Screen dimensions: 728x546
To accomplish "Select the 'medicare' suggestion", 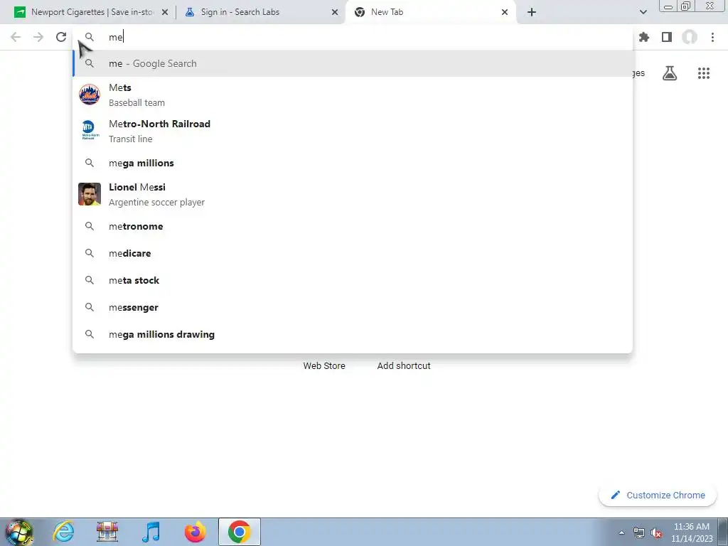I will pyautogui.click(x=353, y=253).
